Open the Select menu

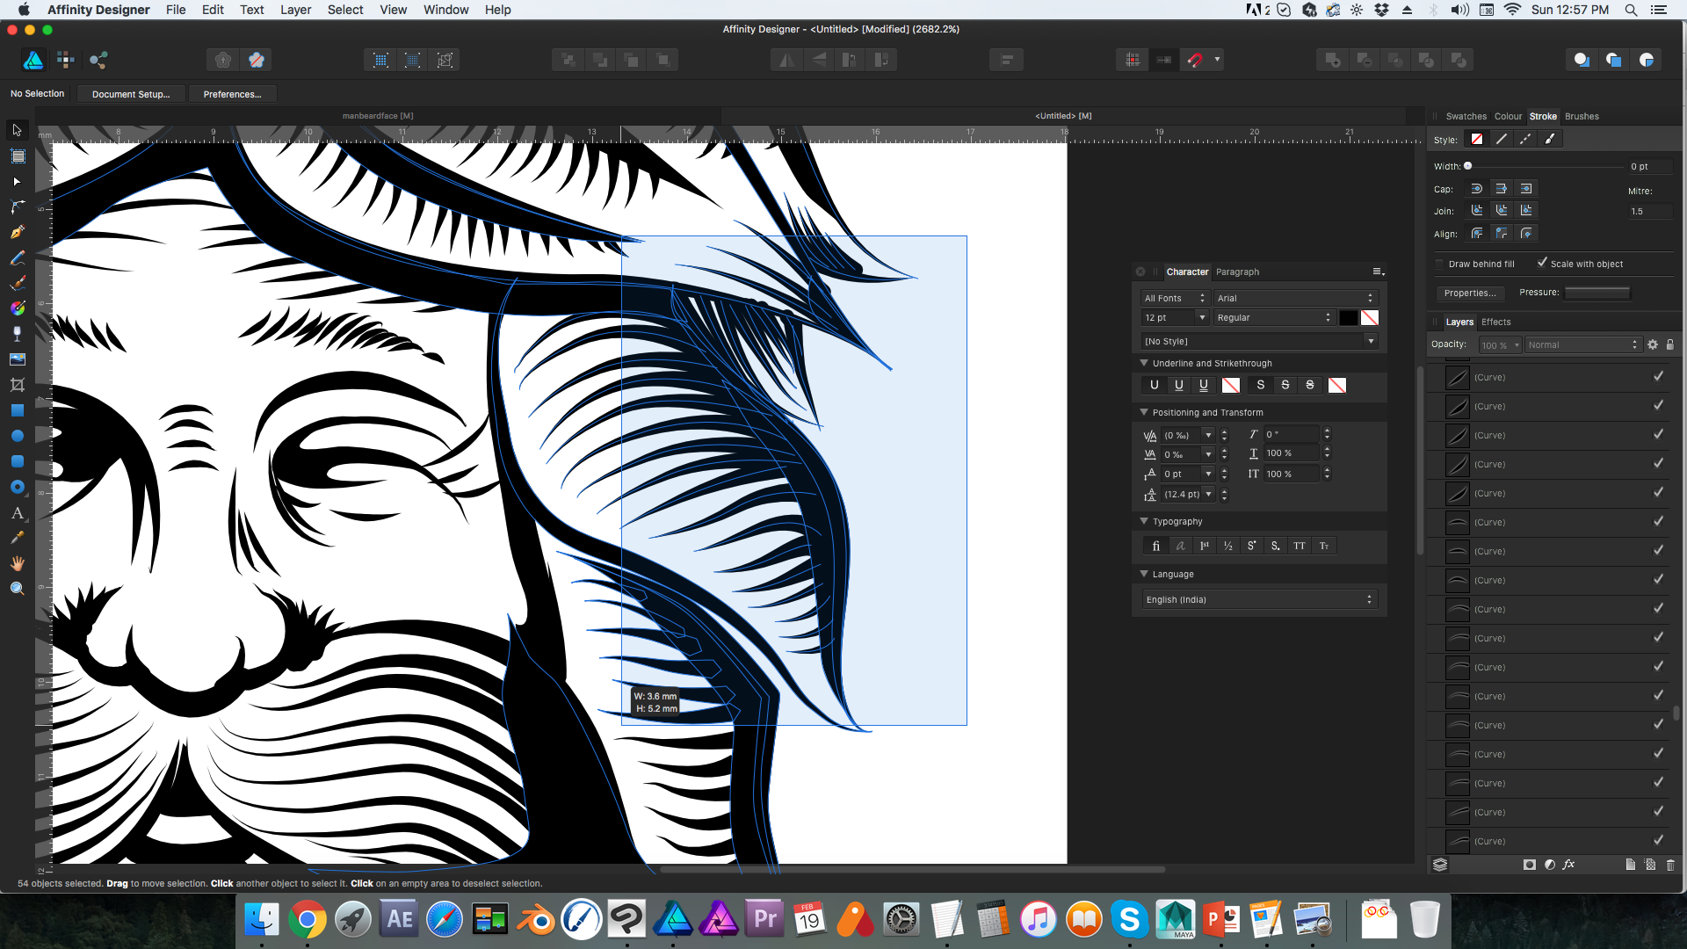[x=345, y=10]
